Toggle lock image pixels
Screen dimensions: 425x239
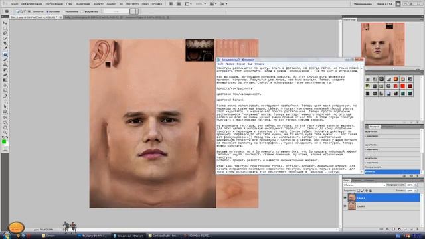[x=363, y=191]
